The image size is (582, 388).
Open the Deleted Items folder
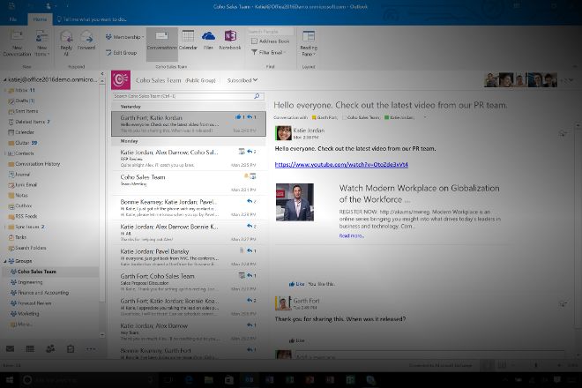[29, 122]
